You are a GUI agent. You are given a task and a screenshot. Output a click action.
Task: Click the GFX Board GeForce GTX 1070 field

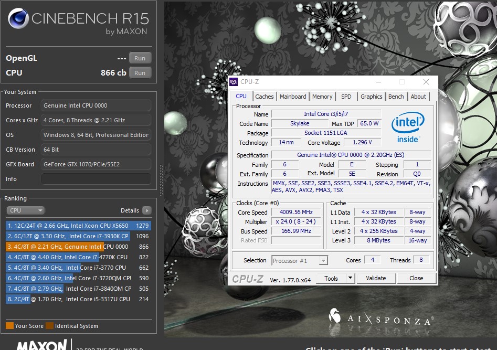[96, 164]
